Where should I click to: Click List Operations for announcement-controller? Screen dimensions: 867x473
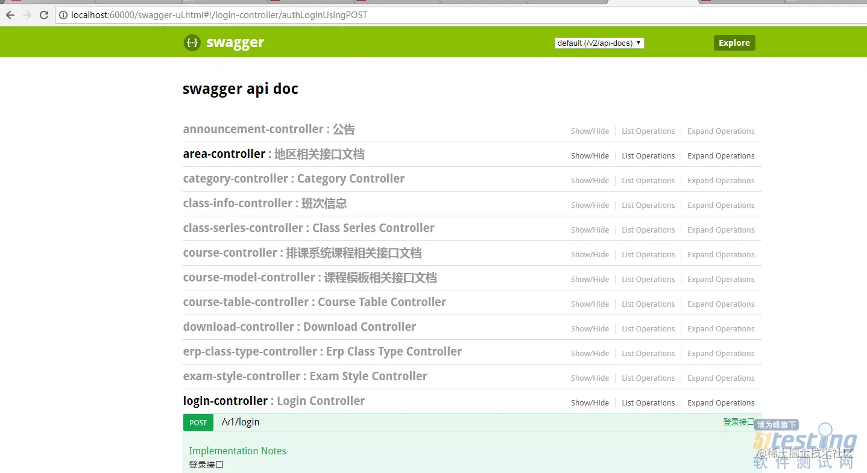coord(648,131)
